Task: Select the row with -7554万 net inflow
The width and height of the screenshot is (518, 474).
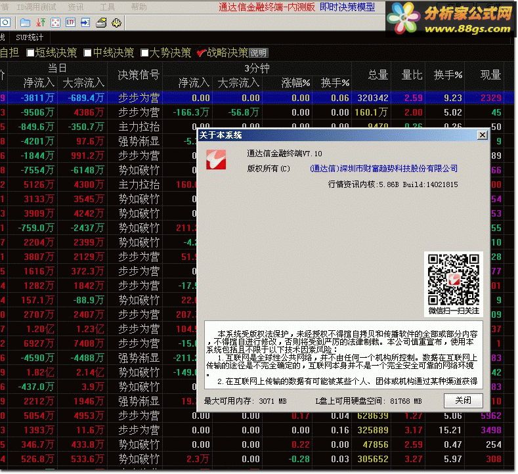Action: (98, 170)
